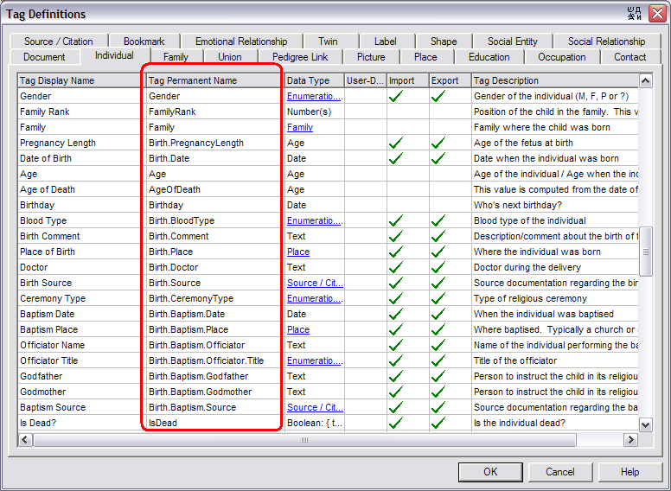Toggle the Export checkmark for Gender

[x=438, y=96]
